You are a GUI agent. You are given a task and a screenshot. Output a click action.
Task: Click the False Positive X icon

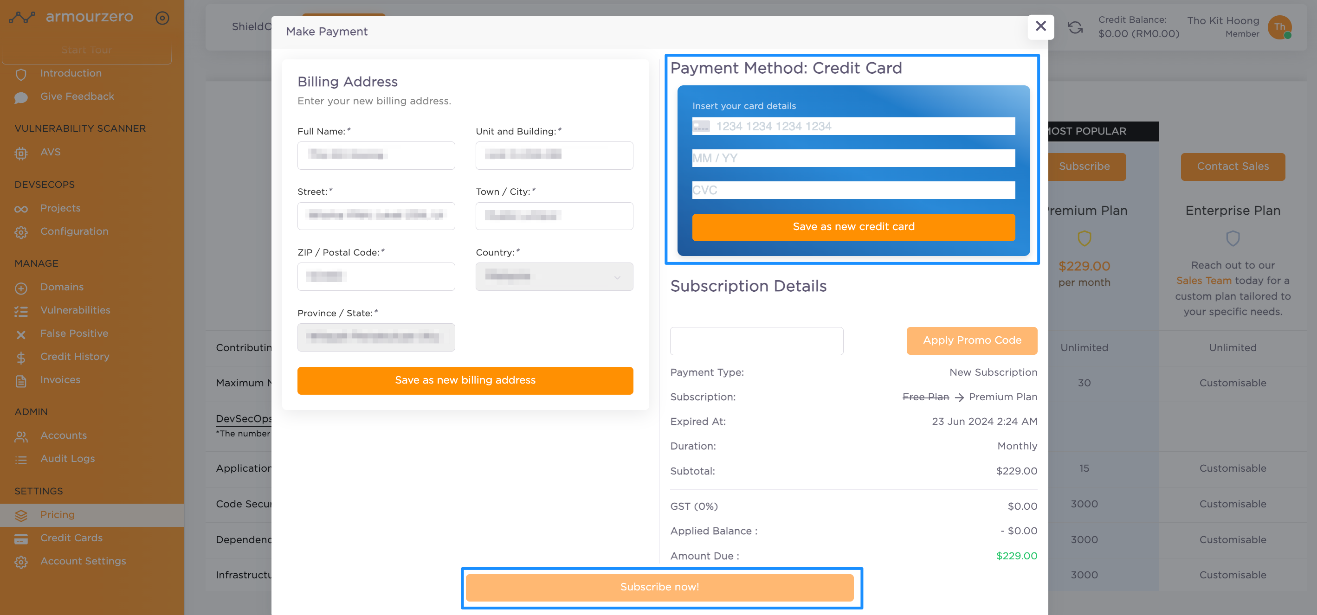(21, 334)
